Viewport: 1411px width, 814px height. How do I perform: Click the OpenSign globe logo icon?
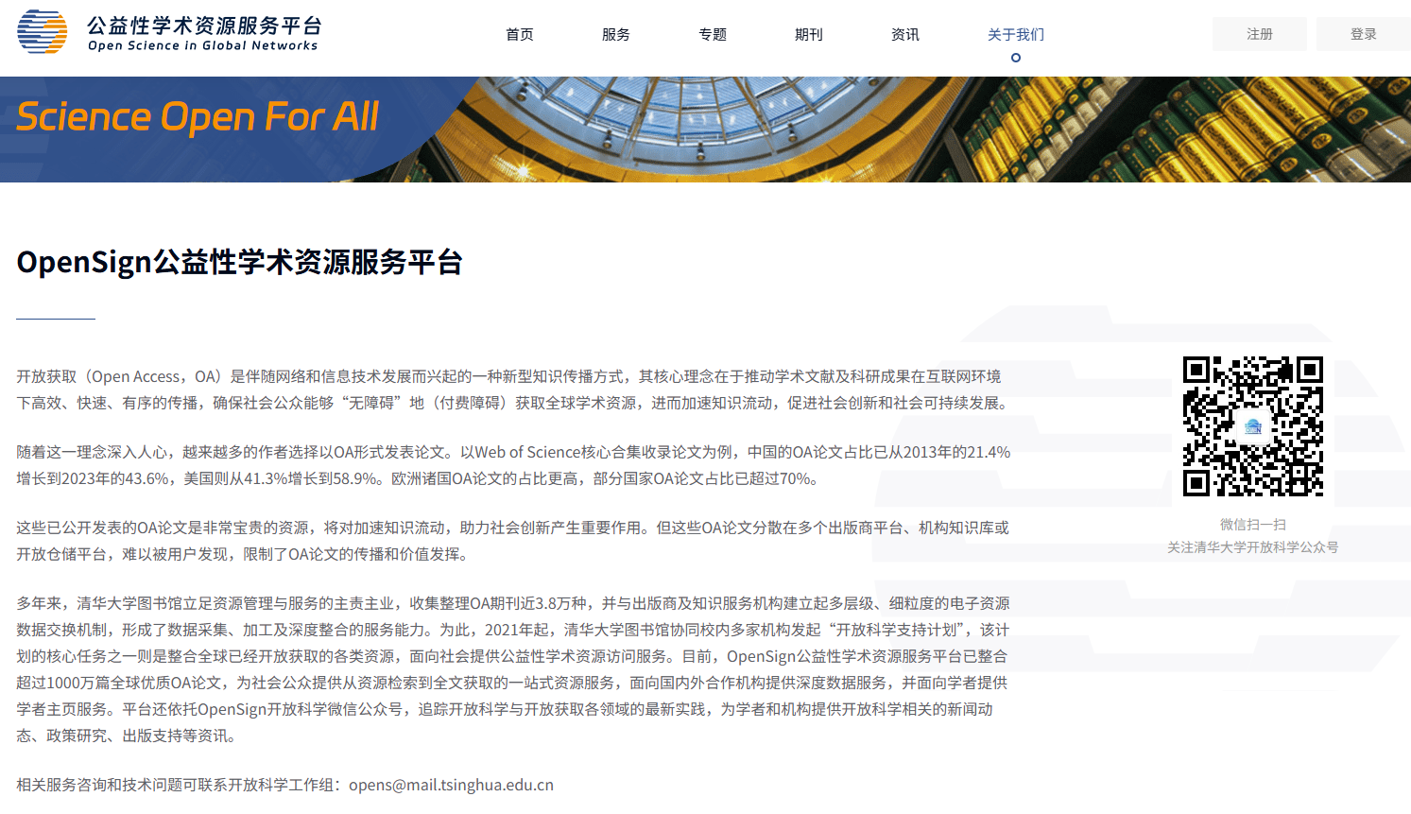pyautogui.click(x=43, y=32)
